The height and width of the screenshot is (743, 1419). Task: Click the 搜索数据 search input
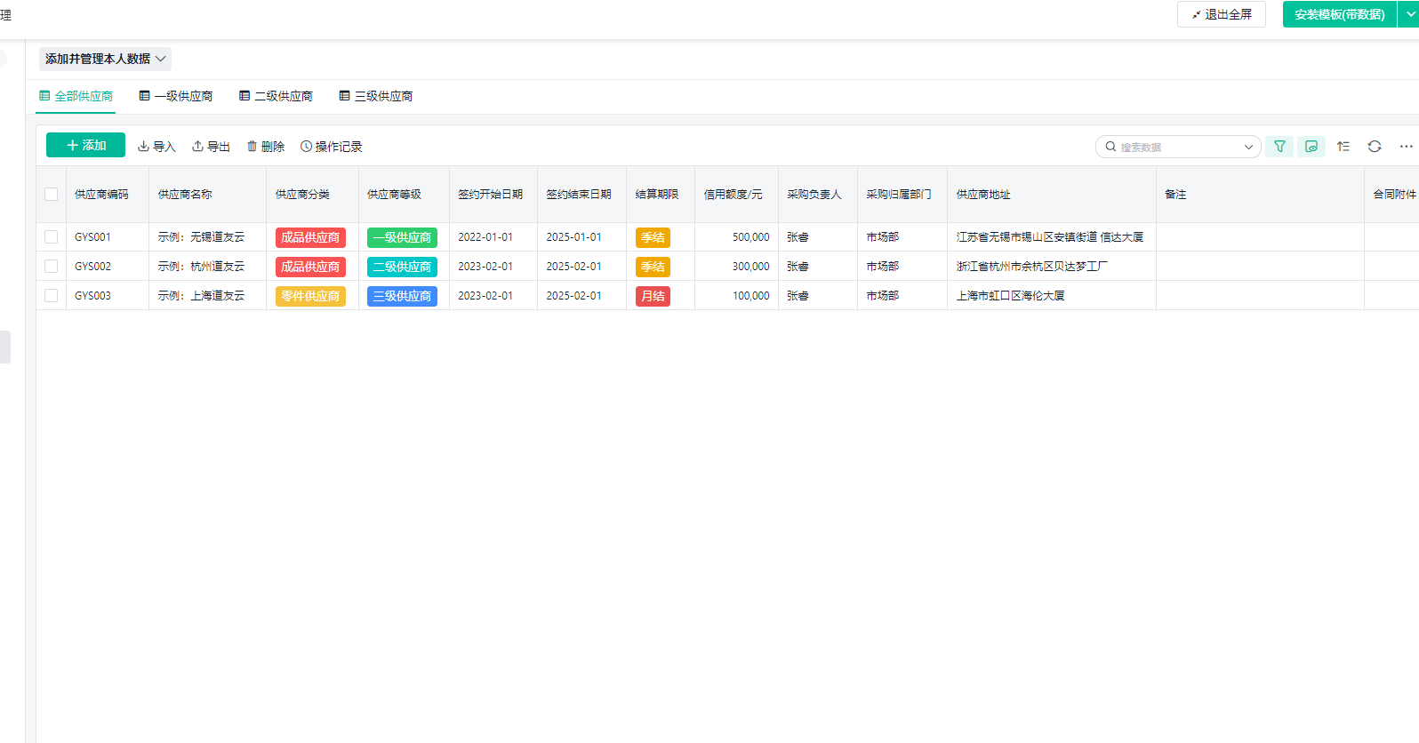click(x=1179, y=147)
